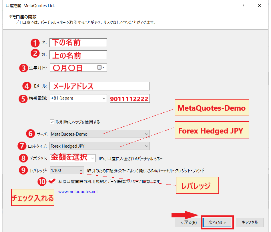Click the 次へ(N) next button
The image size is (271, 232).
[217, 222]
